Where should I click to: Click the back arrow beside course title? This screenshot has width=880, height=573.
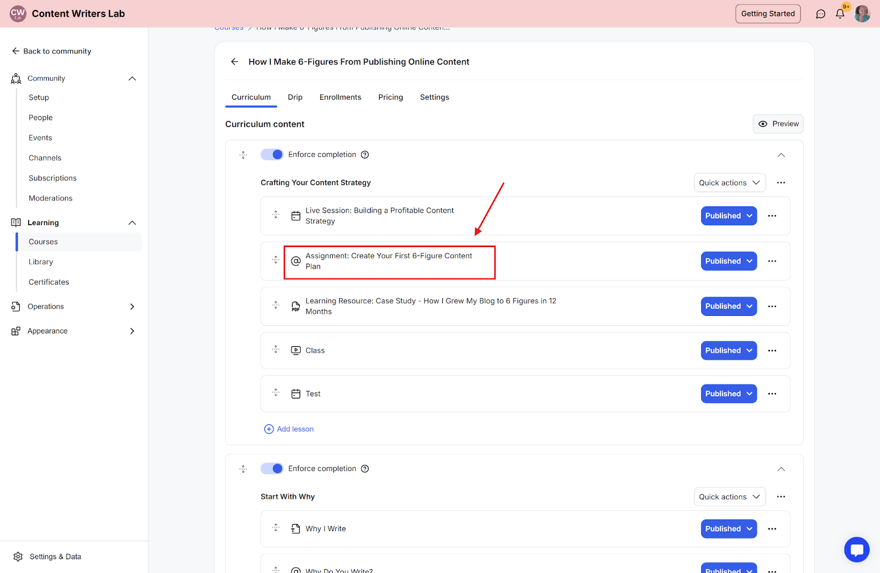point(235,62)
